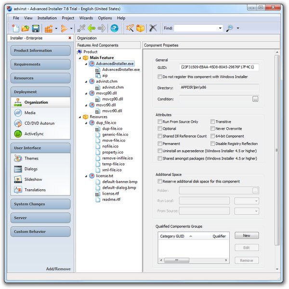Expand Requirements section in sidebar
The width and height of the screenshot is (289, 289).
pos(40,65)
